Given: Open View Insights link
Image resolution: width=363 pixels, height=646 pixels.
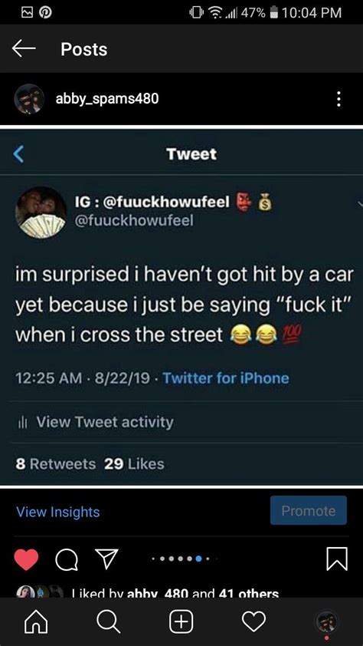Looking at the screenshot, I should [x=58, y=512].
